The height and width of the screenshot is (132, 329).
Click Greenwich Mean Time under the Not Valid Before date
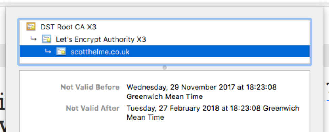click(x=165, y=97)
